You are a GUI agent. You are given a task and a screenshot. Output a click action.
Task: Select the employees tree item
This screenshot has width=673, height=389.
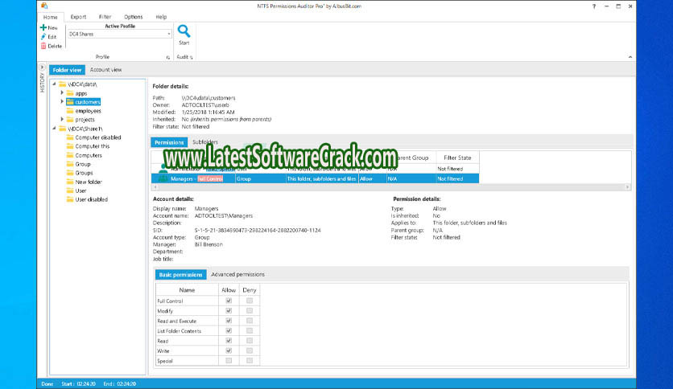click(88, 111)
